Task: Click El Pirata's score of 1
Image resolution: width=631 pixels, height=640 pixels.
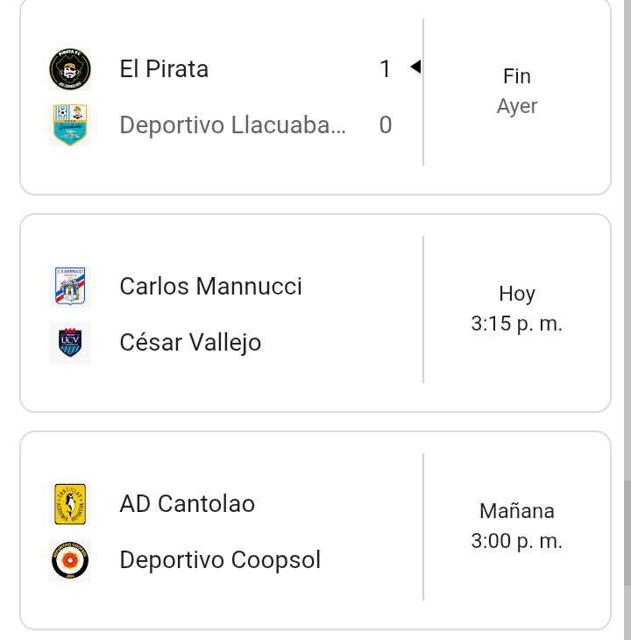Action: (385, 69)
